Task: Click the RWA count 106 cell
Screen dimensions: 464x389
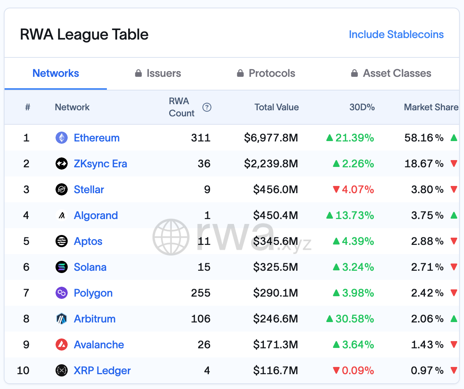Action: pos(201,319)
